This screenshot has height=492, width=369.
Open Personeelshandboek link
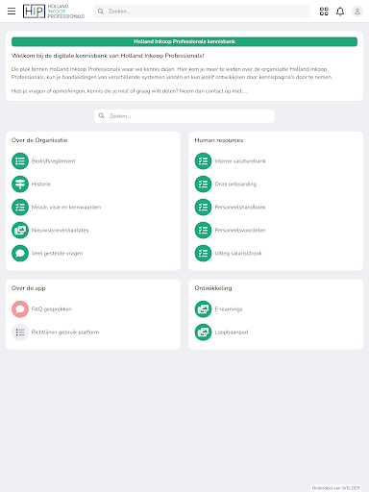[x=240, y=207]
